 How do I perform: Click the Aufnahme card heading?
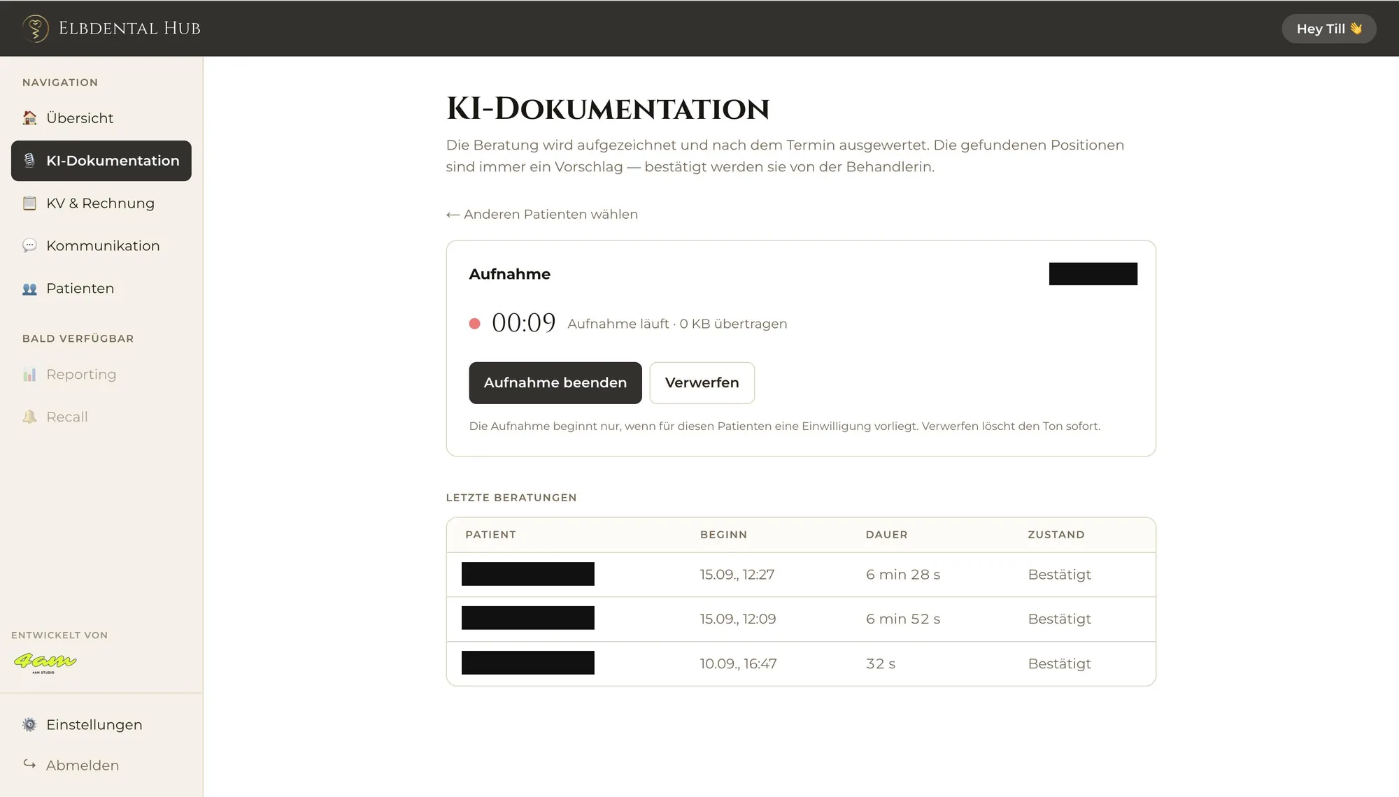coord(510,274)
